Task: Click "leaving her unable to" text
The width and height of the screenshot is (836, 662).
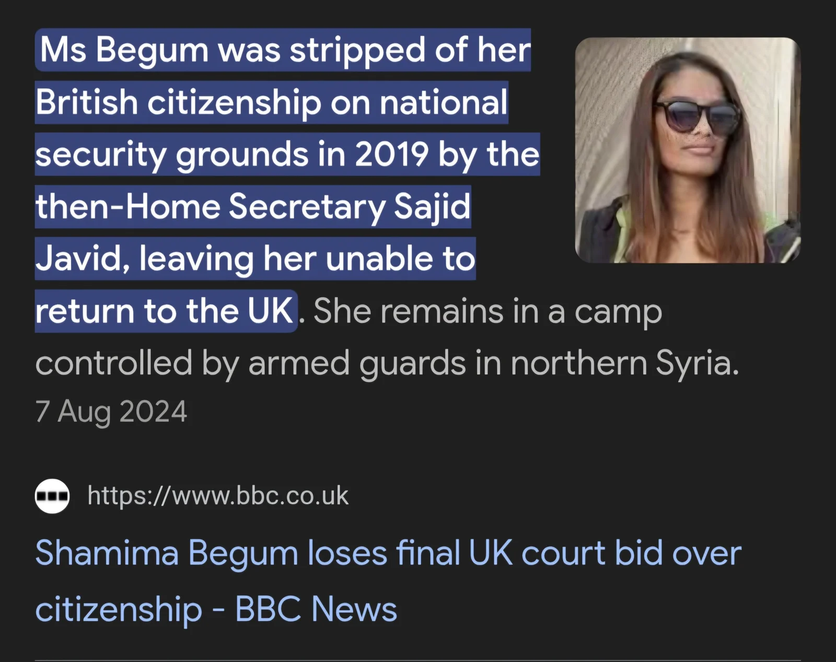Action: (307, 259)
